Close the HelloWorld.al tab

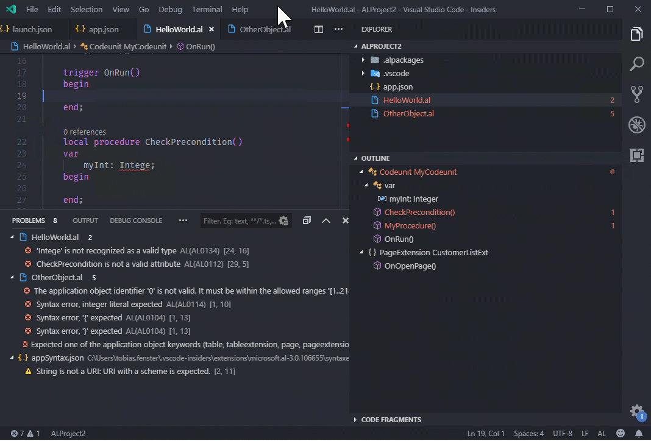[x=212, y=29]
